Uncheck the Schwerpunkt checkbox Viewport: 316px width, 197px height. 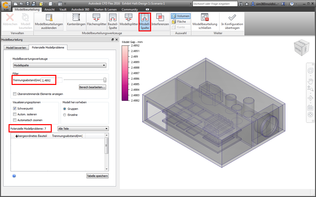15,109
